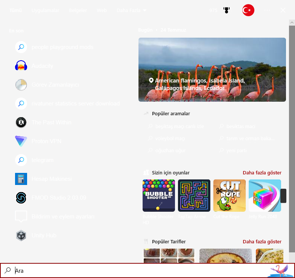Click search icon beside beşiktaş maçı canlı izle
295x278 pixels.
click(x=150, y=126)
